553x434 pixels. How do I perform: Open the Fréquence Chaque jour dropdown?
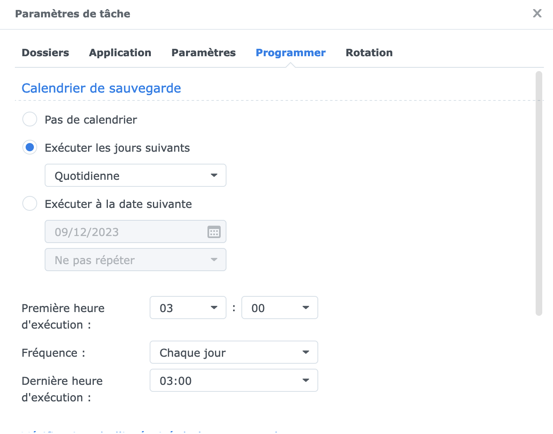pyautogui.click(x=234, y=353)
